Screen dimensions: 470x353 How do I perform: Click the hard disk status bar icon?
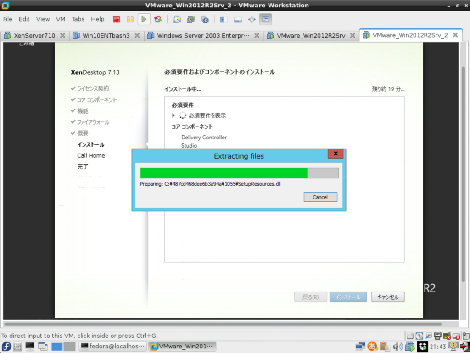pos(410,336)
